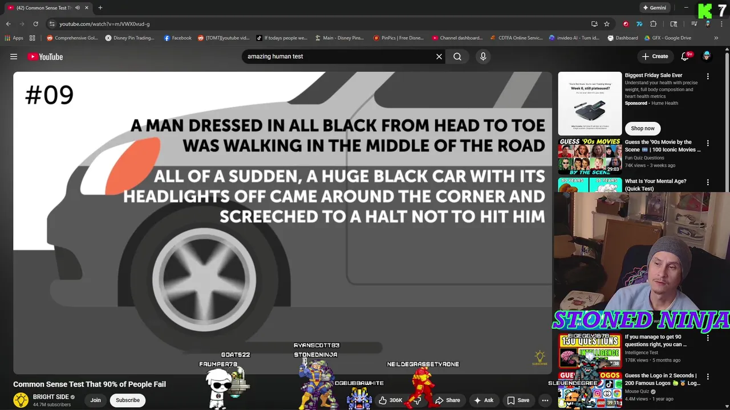Image resolution: width=730 pixels, height=410 pixels.
Task: Click the lightbulb subscribe watermark in the video
Action: point(540,358)
